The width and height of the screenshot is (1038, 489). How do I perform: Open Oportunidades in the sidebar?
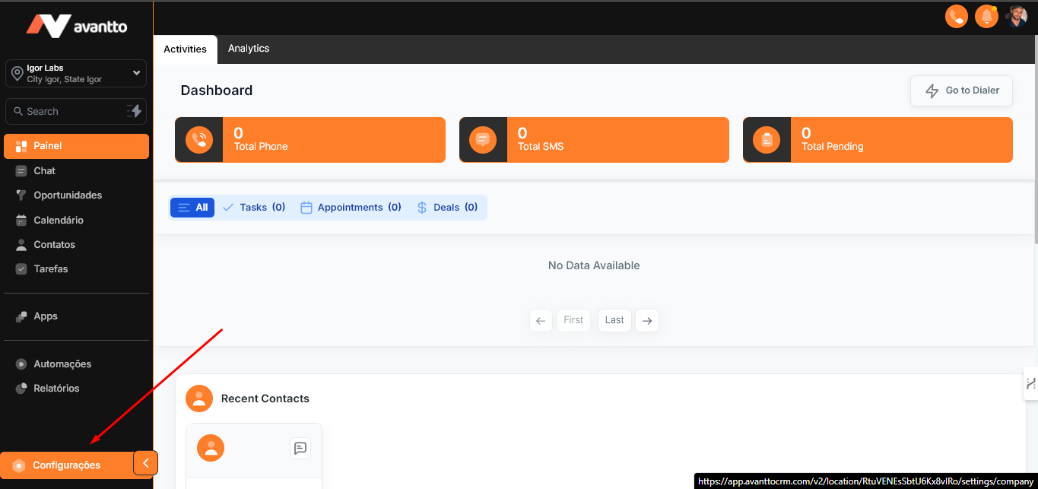point(67,195)
